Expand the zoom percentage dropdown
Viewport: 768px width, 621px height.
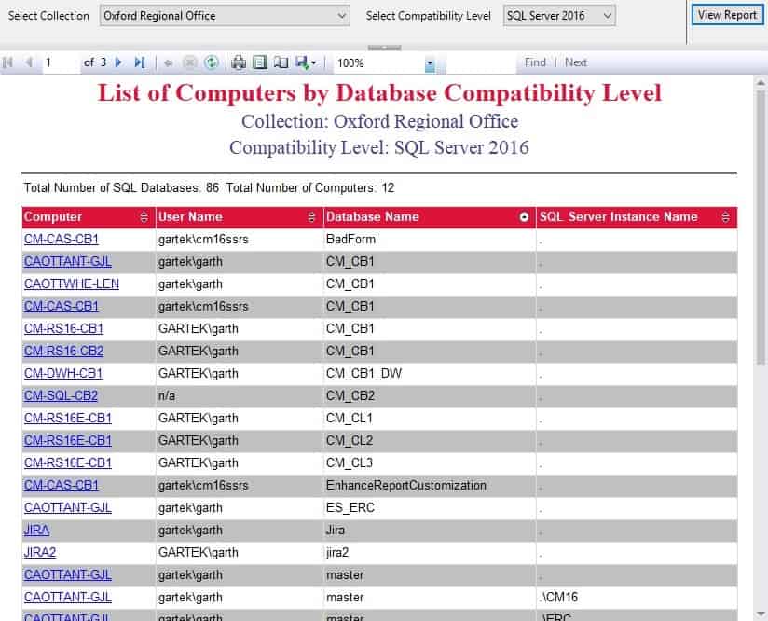pos(430,63)
